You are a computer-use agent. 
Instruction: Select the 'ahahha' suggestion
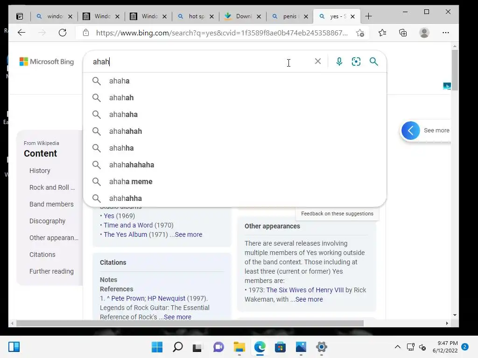tap(235, 148)
